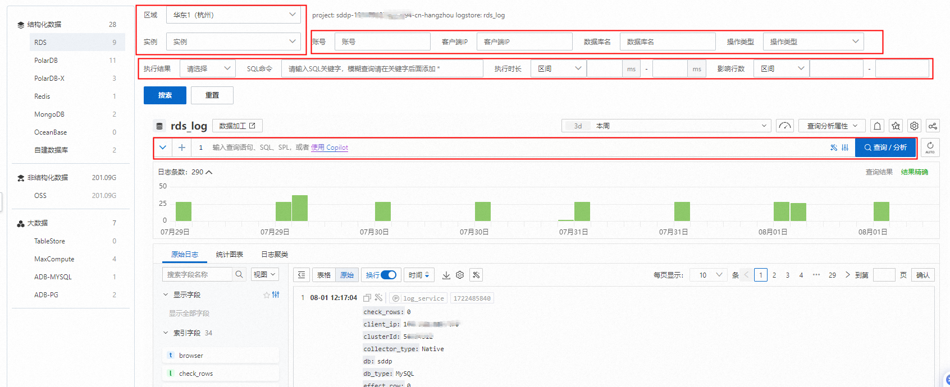Collapse the 索引字段 section
The width and height of the screenshot is (950, 387).
(166, 333)
